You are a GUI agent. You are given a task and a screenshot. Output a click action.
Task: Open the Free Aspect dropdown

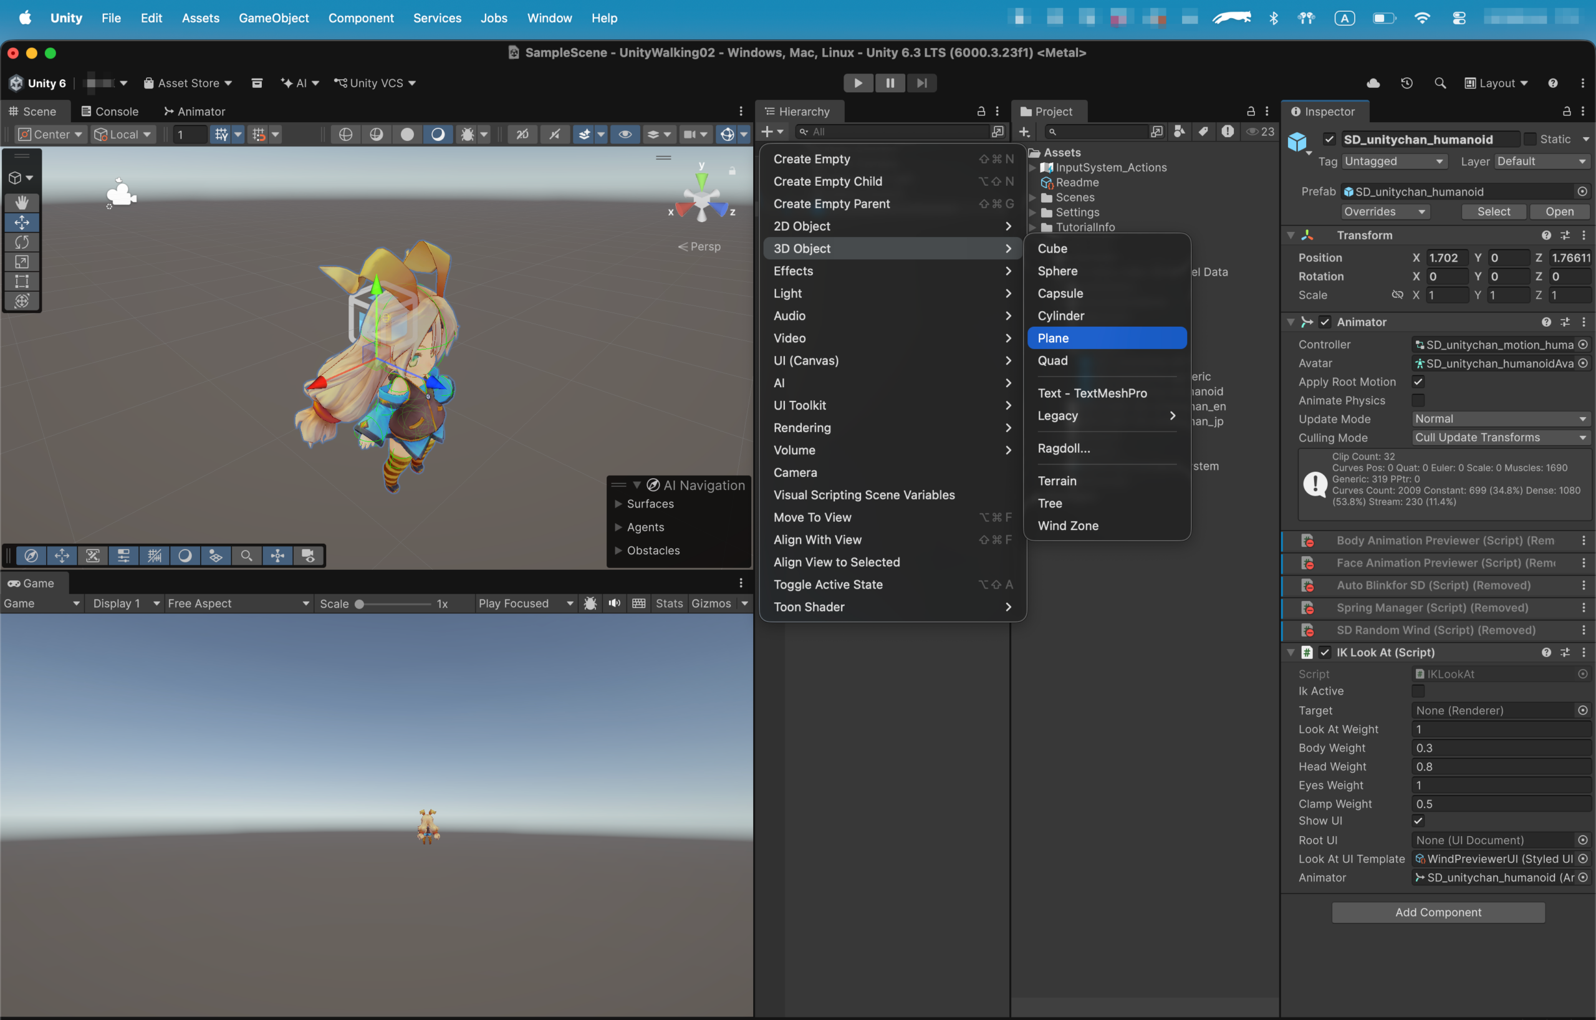click(238, 603)
